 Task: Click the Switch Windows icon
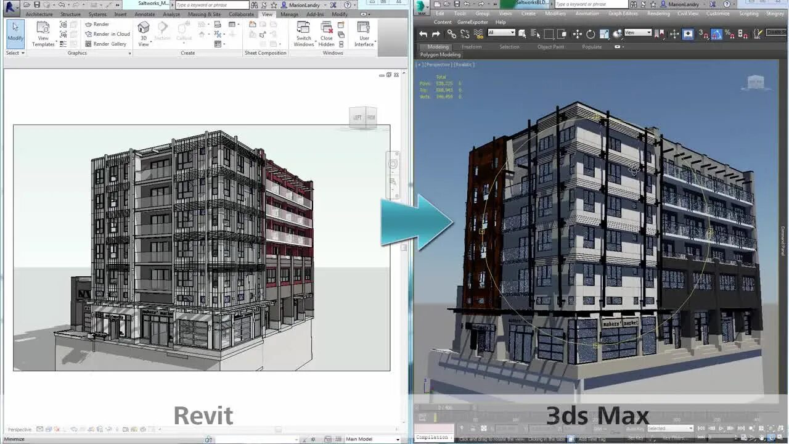click(303, 34)
